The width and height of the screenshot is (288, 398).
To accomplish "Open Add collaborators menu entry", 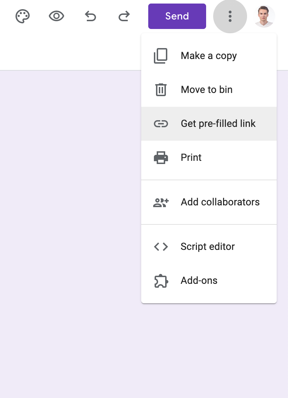I will tap(209, 202).
